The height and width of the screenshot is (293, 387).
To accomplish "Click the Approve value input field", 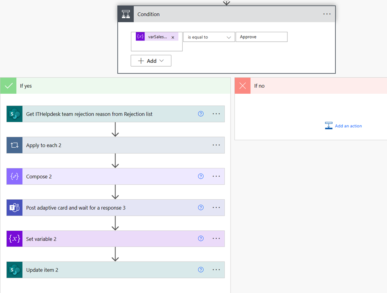I will [x=261, y=37].
